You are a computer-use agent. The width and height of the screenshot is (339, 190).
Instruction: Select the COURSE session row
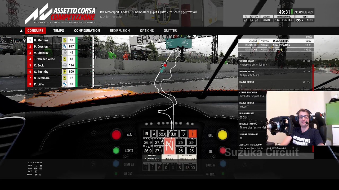(x=275, y=50)
